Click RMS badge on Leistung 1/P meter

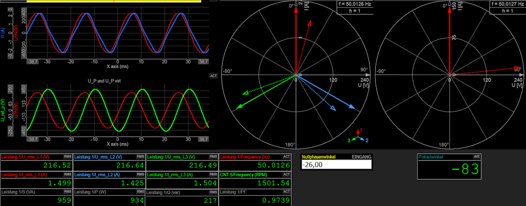click(x=140, y=192)
